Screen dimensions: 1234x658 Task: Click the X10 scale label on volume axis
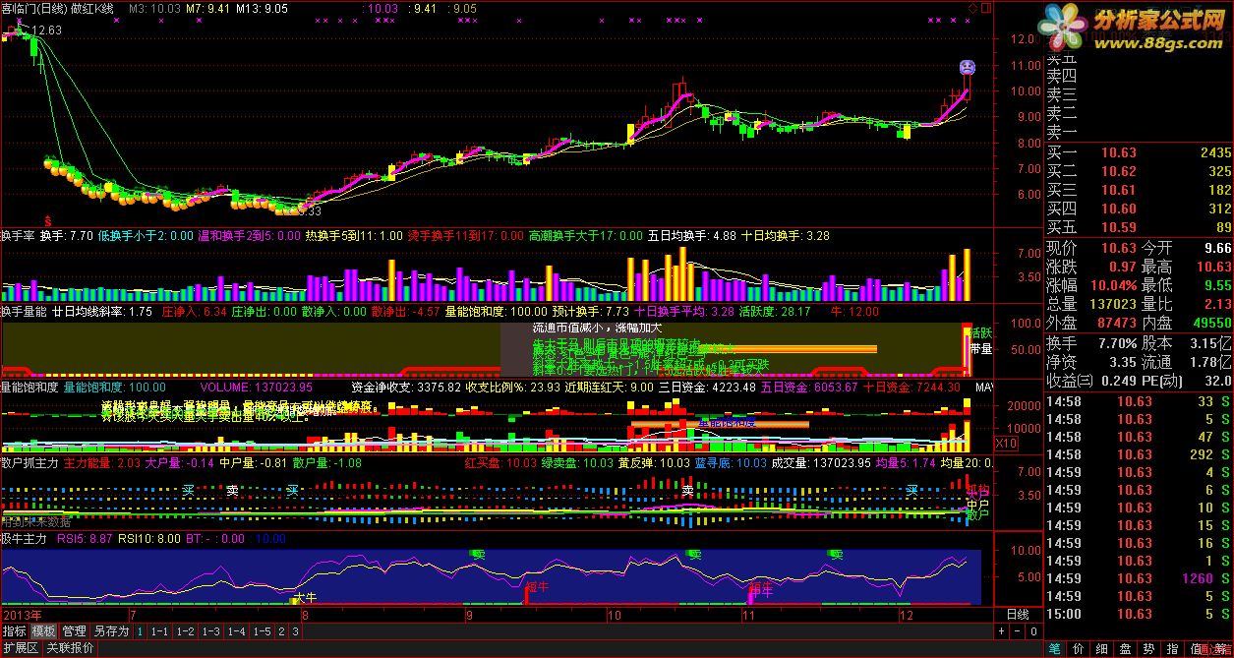[x=1006, y=444]
